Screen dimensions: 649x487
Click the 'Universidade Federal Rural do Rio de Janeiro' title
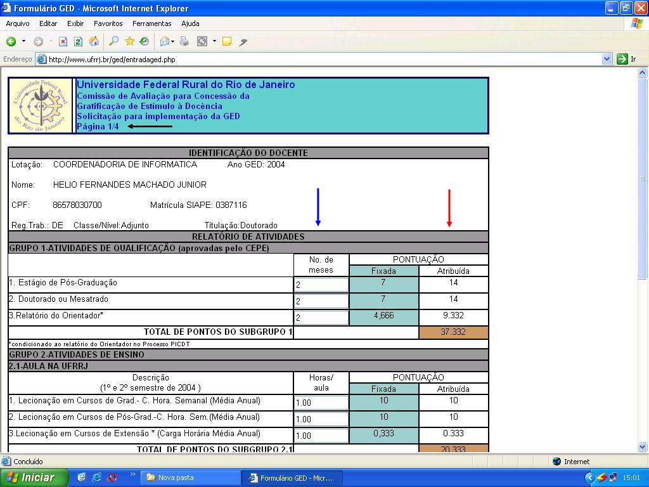[x=186, y=84]
